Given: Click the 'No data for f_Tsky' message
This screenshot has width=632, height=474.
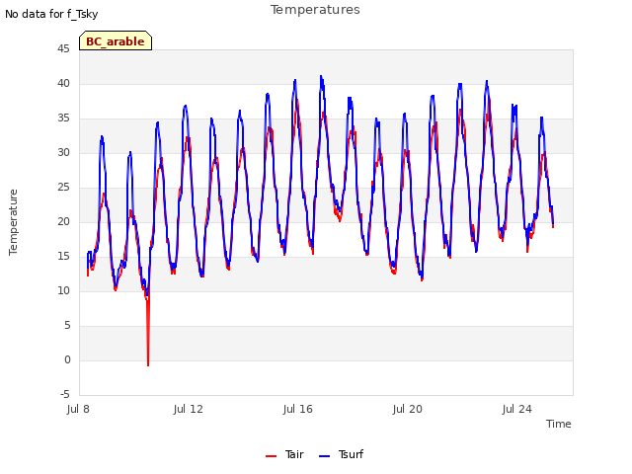Looking at the screenshot, I should pyautogui.click(x=51, y=14).
